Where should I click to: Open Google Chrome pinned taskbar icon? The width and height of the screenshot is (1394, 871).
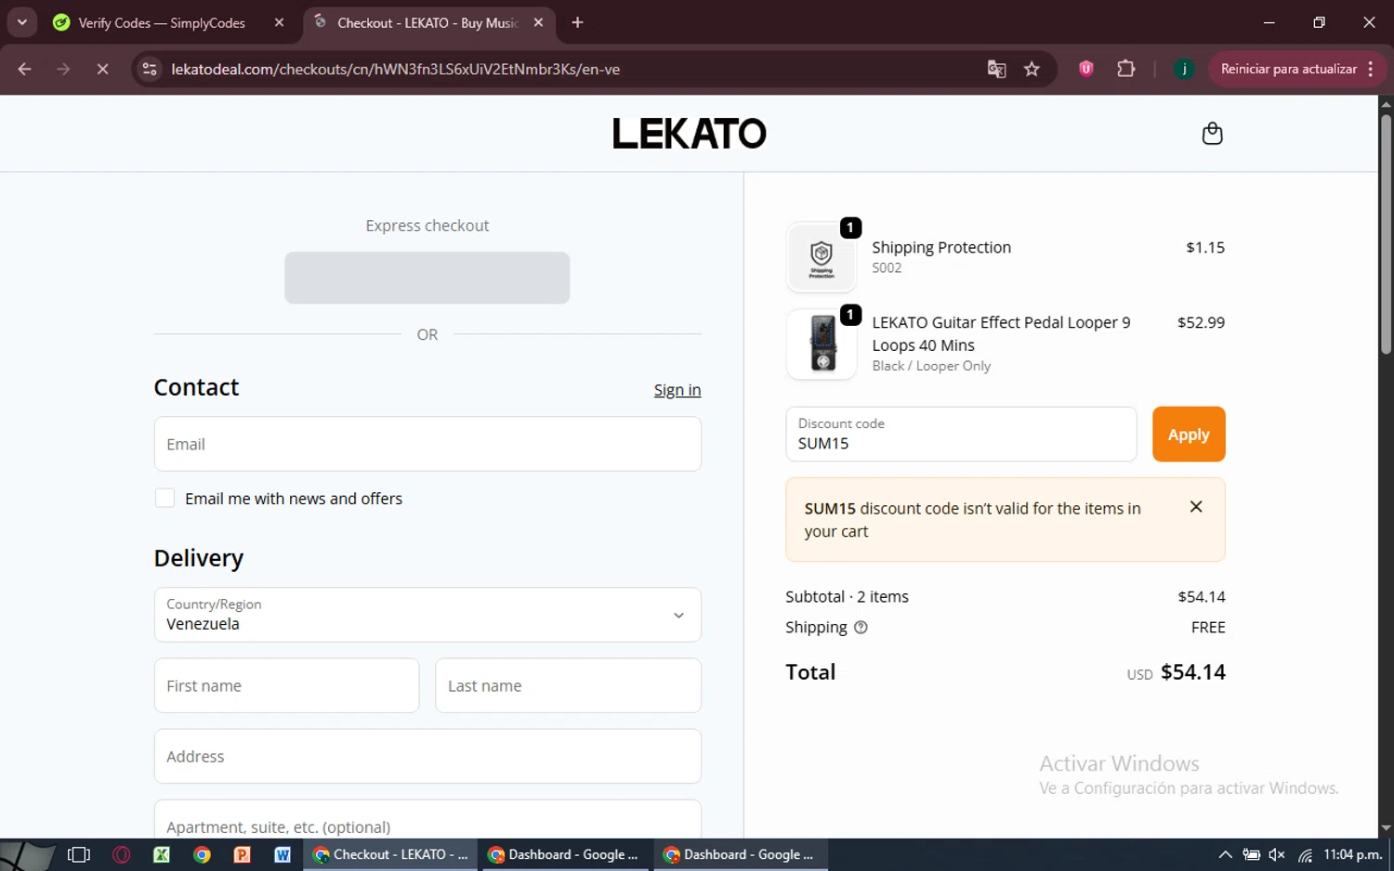tap(202, 854)
